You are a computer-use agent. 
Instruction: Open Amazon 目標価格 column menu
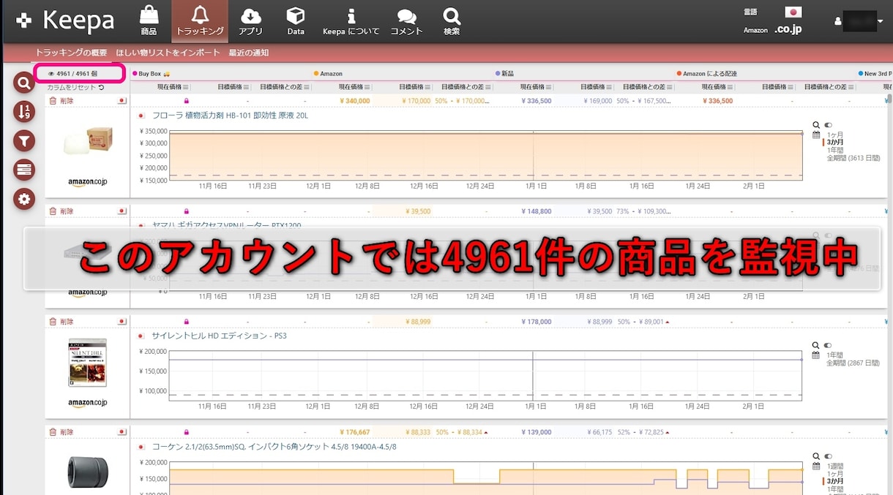pos(427,87)
